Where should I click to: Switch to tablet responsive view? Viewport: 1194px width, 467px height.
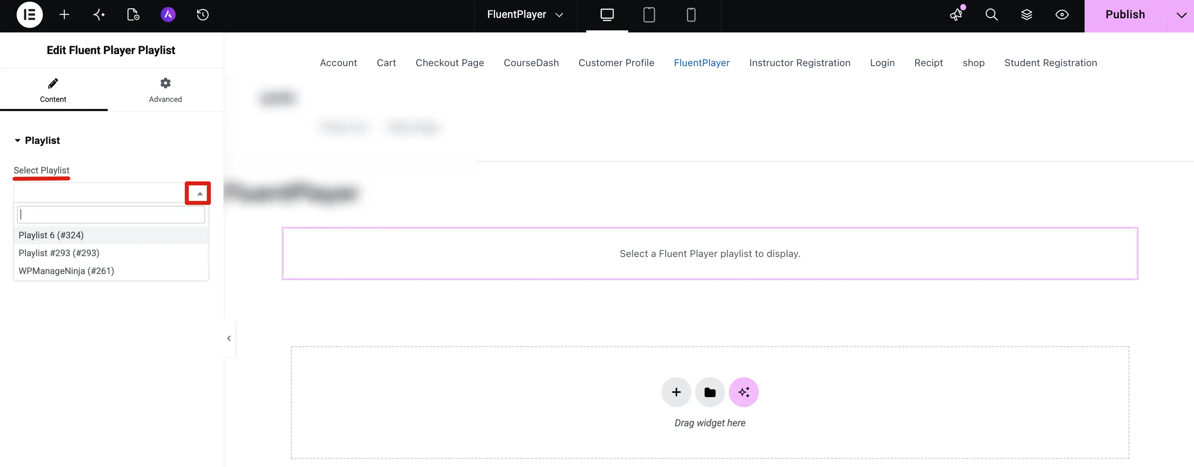[649, 15]
